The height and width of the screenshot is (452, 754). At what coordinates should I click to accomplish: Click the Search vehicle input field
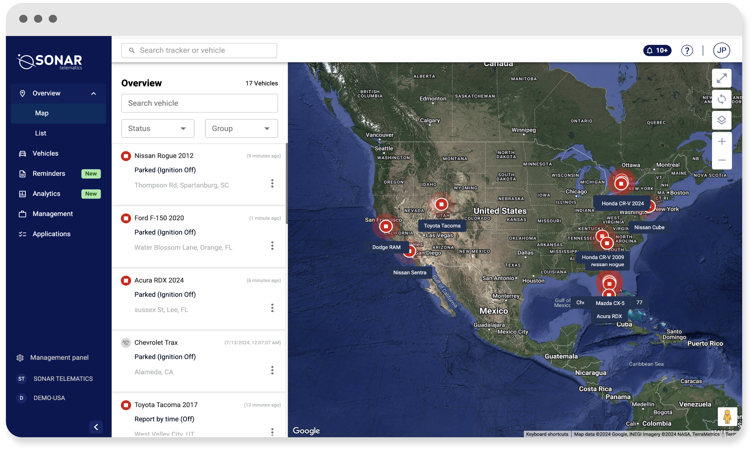point(199,103)
